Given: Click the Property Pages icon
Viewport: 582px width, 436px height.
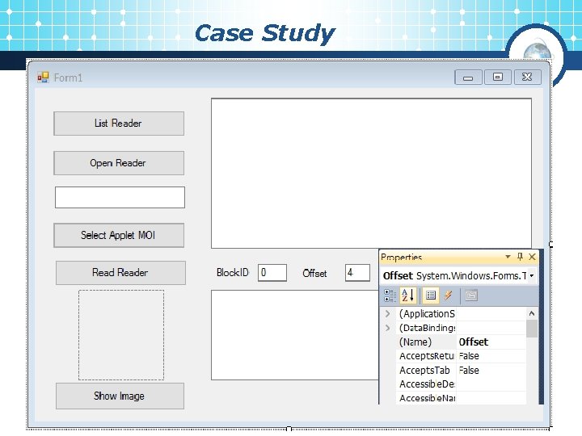Looking at the screenshot, I should pos(471,296).
